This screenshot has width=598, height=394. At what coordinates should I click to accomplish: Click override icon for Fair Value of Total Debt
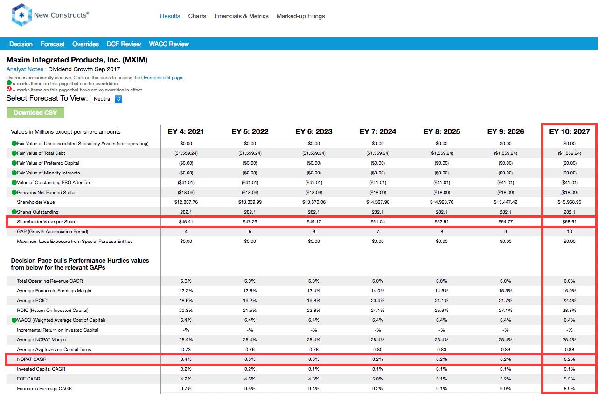click(14, 153)
